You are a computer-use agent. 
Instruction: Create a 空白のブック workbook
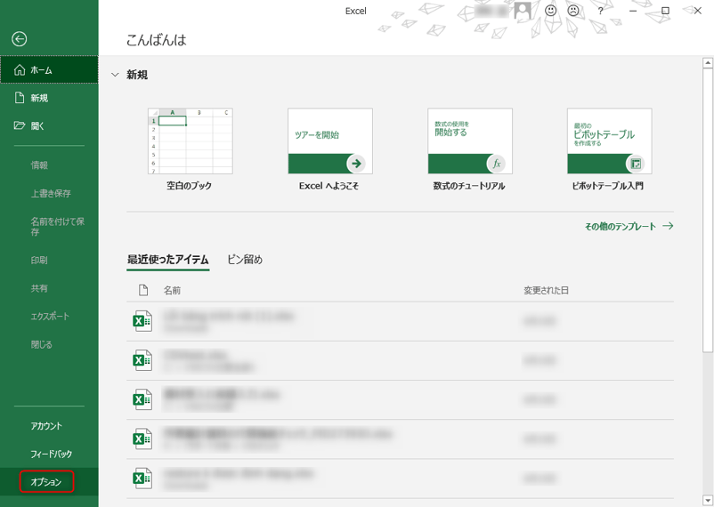(x=190, y=149)
